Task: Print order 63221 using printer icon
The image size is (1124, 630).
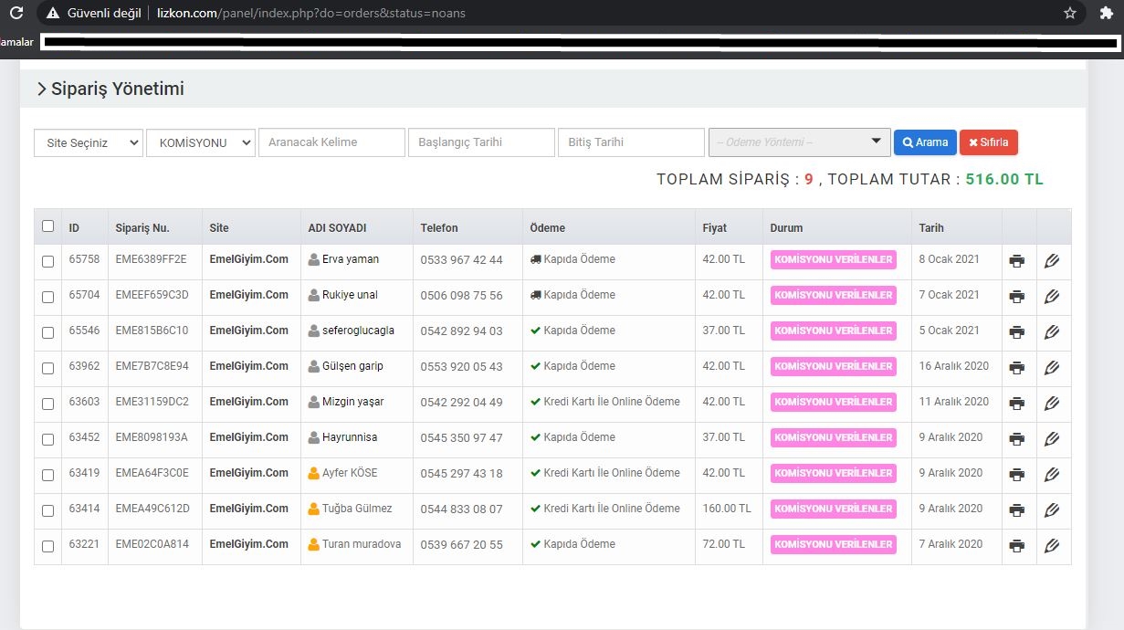Action: [1016, 546]
